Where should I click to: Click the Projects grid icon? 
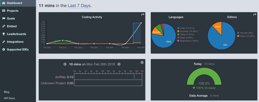pyautogui.click(x=4, y=11)
